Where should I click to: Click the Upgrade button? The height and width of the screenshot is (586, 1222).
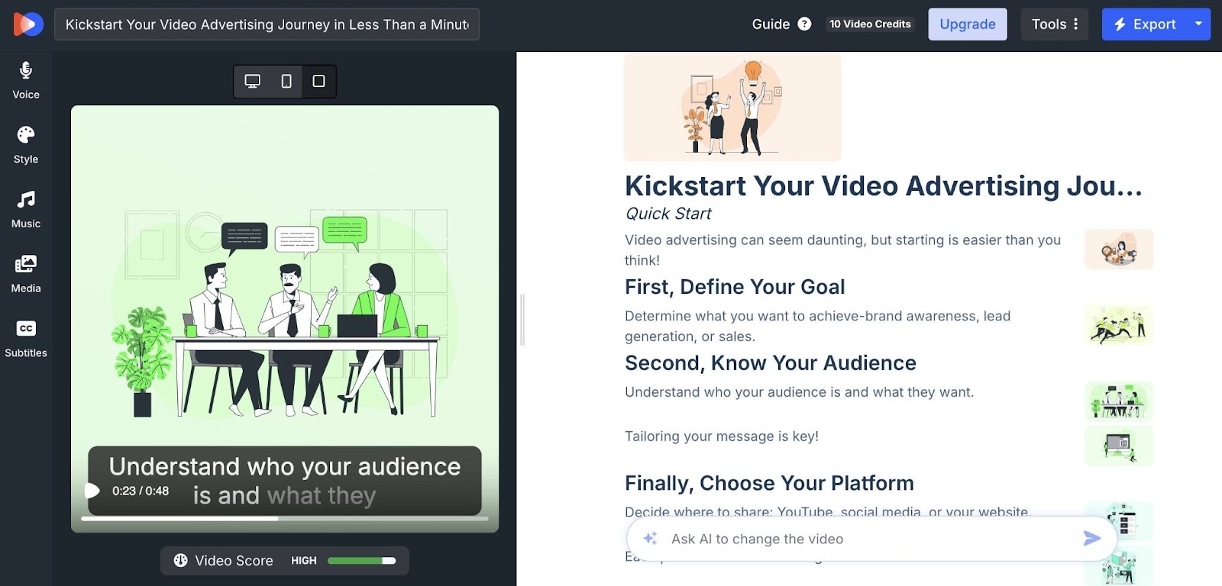968,24
